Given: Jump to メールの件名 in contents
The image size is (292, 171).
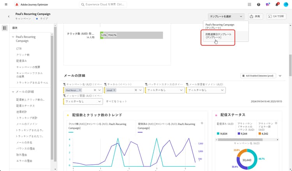Looking at the screenshot, I should [x=24, y=143].
